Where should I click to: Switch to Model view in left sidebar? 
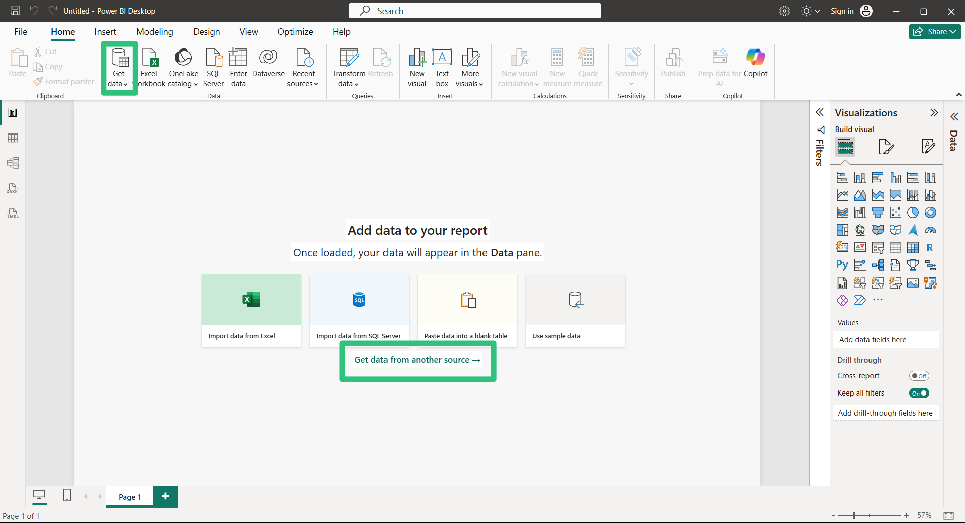click(13, 163)
